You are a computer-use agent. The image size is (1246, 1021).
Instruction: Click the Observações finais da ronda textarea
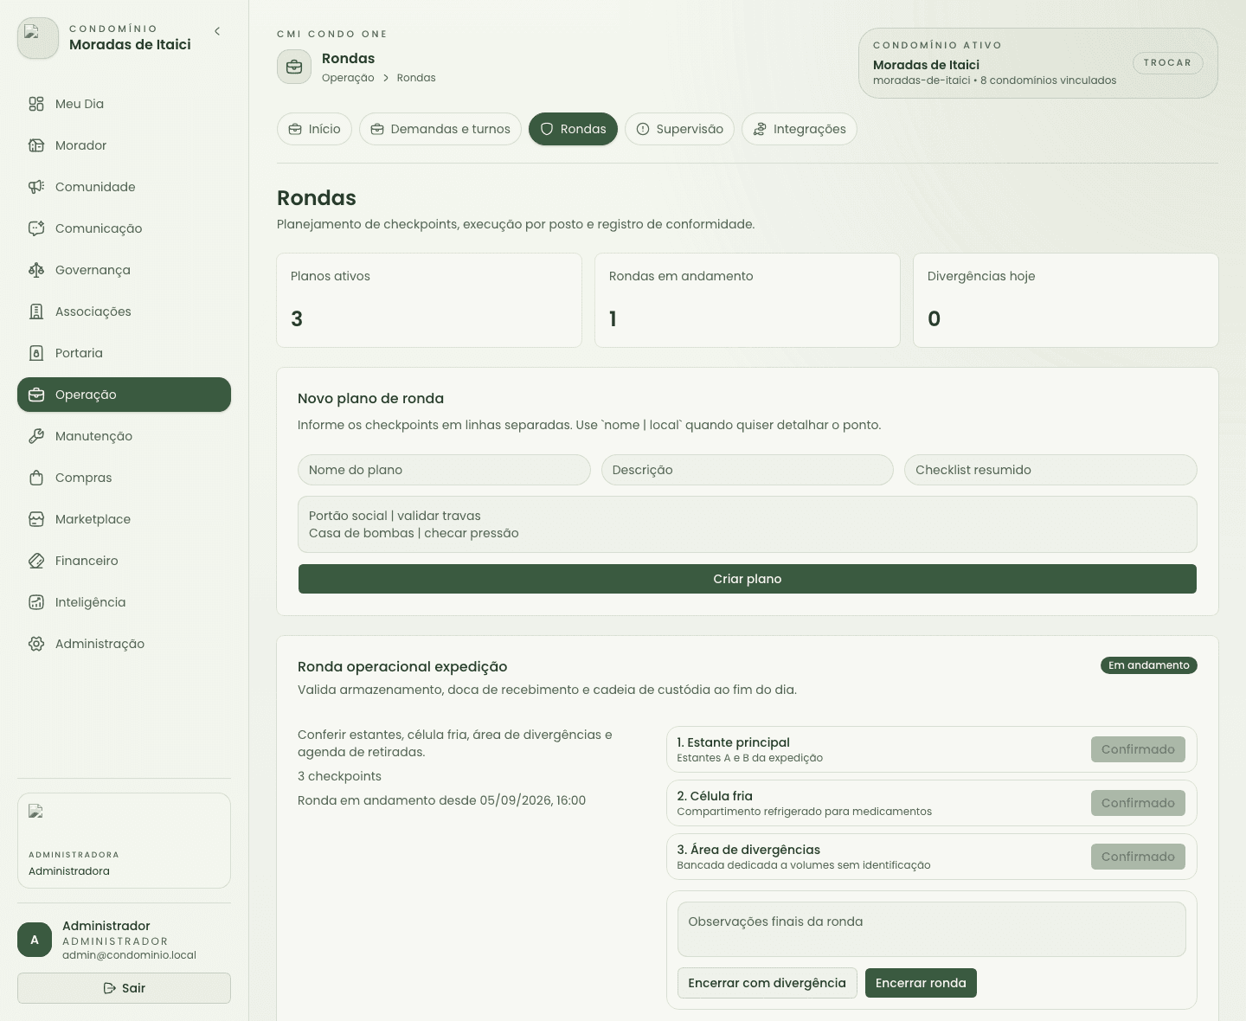931,929
